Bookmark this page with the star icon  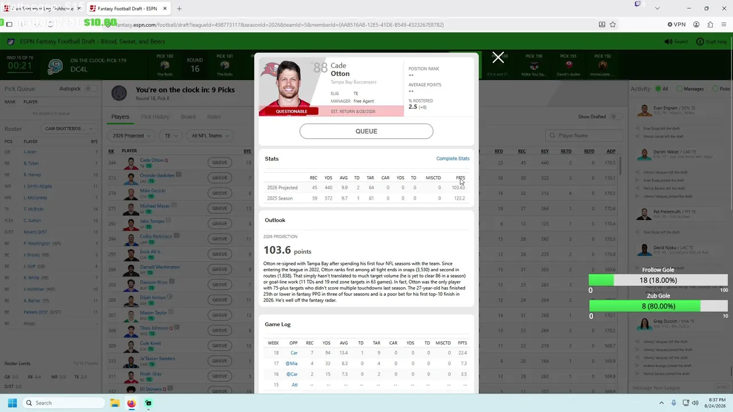coord(613,25)
